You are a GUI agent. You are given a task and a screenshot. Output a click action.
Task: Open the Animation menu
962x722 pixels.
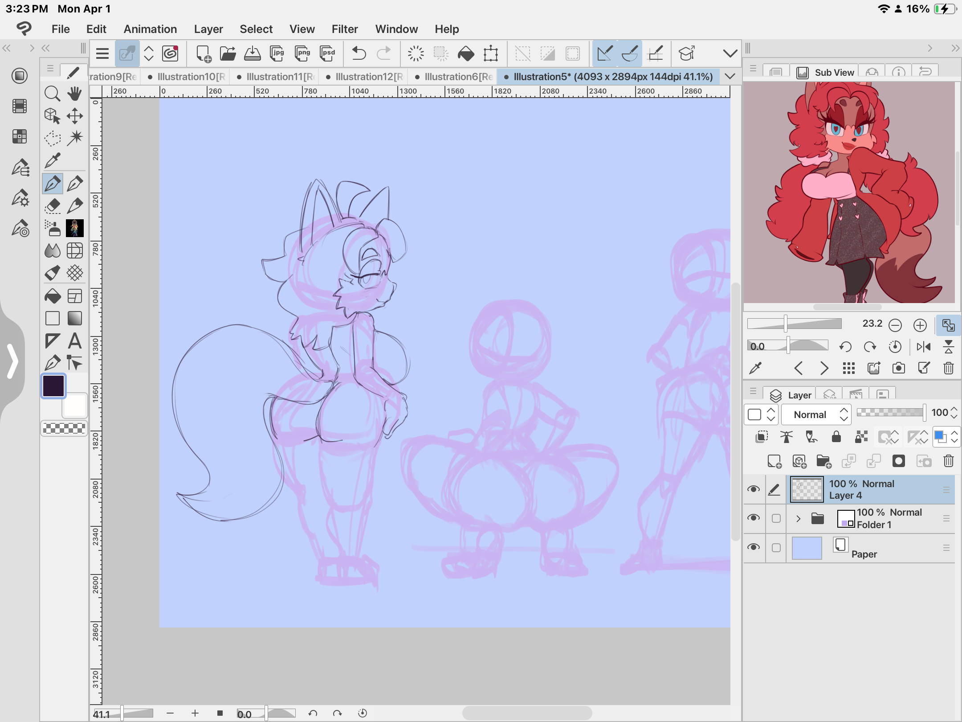(x=150, y=29)
